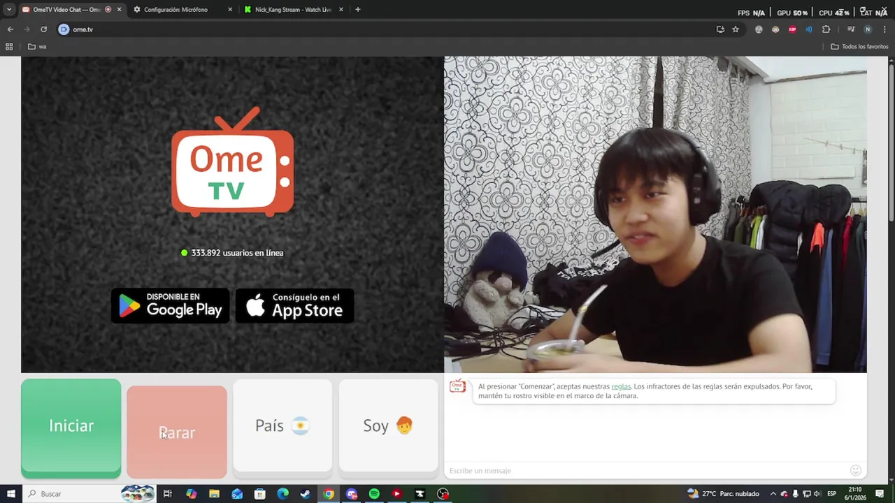Open Task View on the taskbar

tap(168, 494)
